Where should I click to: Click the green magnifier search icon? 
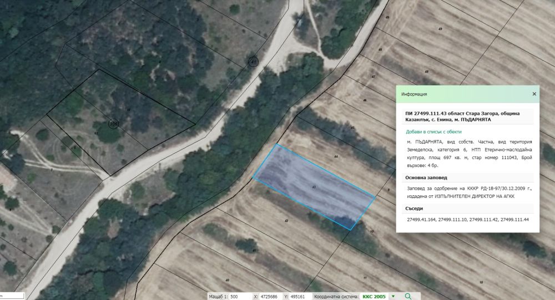point(408,296)
